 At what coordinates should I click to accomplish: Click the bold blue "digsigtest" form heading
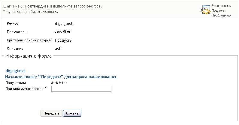tap(15, 71)
